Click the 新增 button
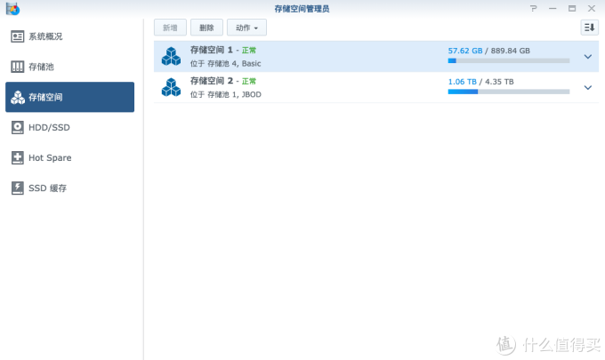This screenshot has width=605, height=360. pos(170,28)
